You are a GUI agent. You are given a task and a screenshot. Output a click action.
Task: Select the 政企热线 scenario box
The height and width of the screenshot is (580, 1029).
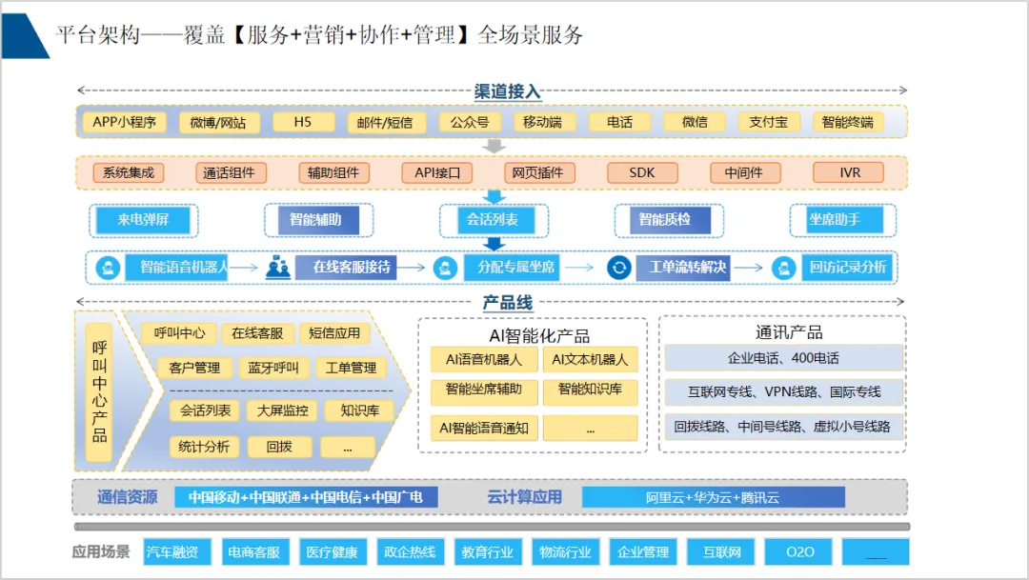pyautogui.click(x=410, y=552)
